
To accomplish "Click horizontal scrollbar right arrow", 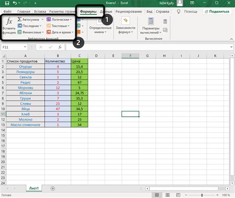I will (228, 189).
